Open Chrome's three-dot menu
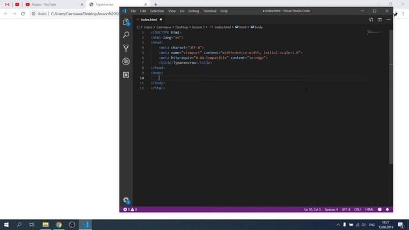This screenshot has width=409, height=230. coord(403,14)
